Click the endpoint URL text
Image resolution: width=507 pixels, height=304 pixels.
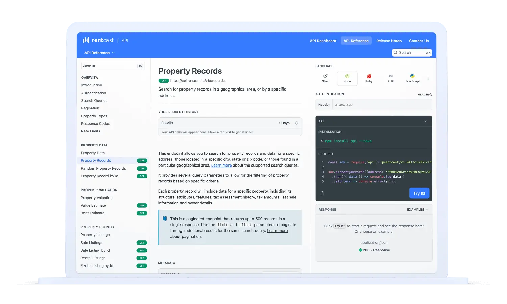point(198,81)
